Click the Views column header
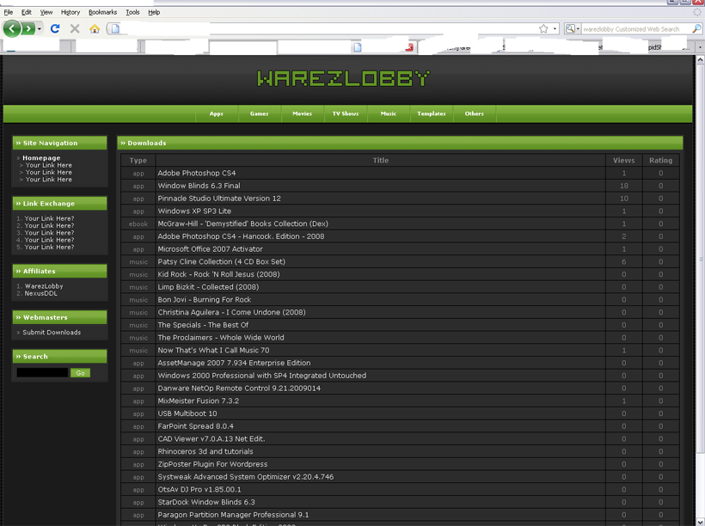Viewport: 705px width, 526px height. coord(623,160)
